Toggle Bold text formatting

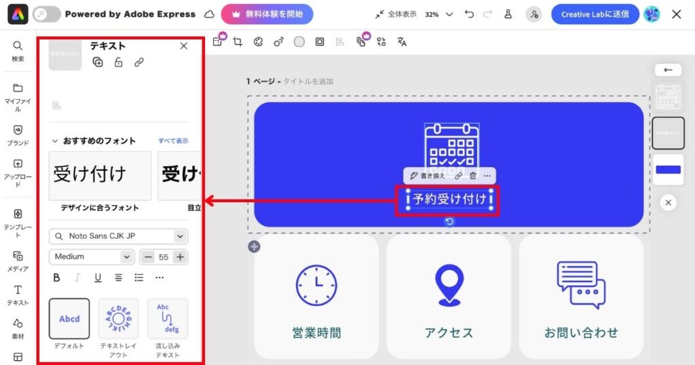coord(57,277)
